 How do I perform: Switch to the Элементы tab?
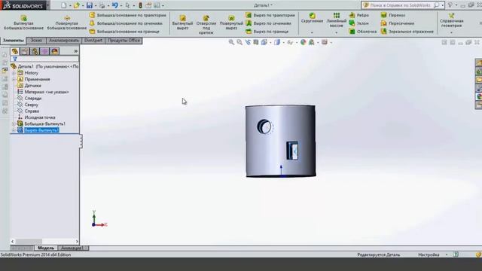tap(14, 41)
